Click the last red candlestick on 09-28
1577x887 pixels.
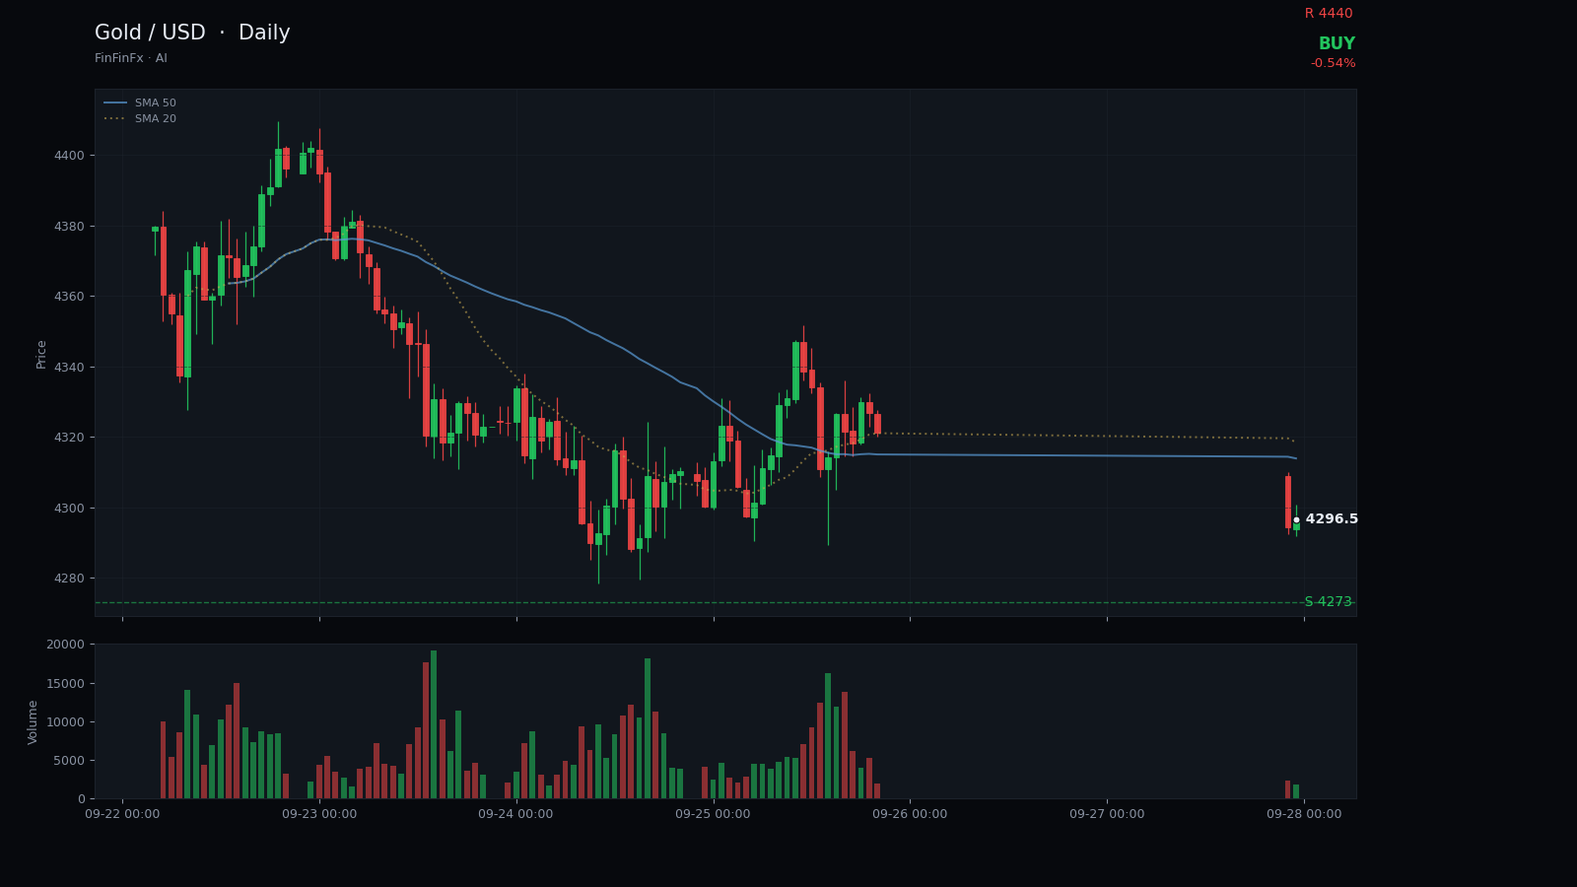pyautogui.click(x=1288, y=502)
